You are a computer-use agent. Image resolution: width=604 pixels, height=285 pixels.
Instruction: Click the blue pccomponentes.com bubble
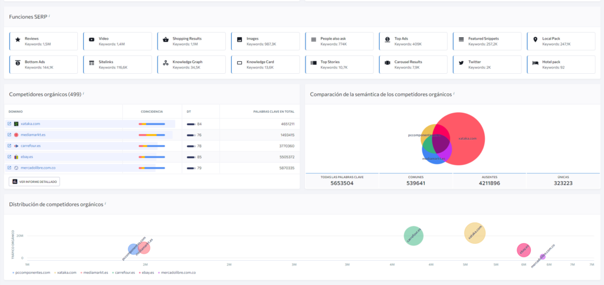click(x=133, y=249)
